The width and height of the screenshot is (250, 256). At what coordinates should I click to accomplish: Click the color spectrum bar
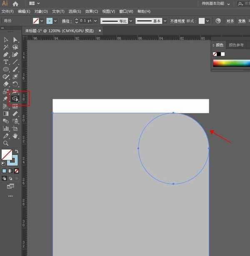pyautogui.click(x=231, y=63)
